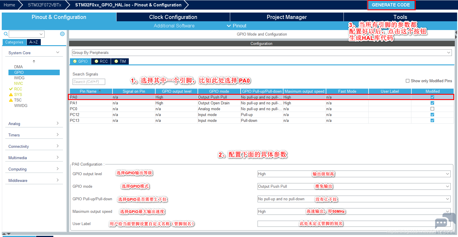Click the Output Open Drain cell for PA1

[219, 103]
